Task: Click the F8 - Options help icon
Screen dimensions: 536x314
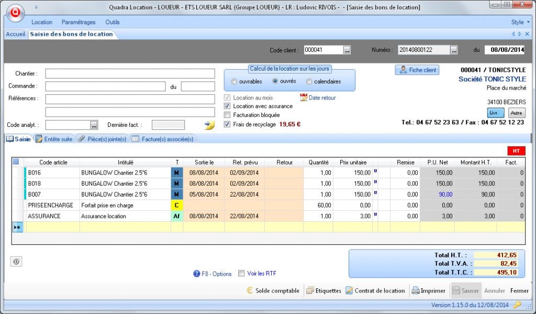Action: [196, 274]
